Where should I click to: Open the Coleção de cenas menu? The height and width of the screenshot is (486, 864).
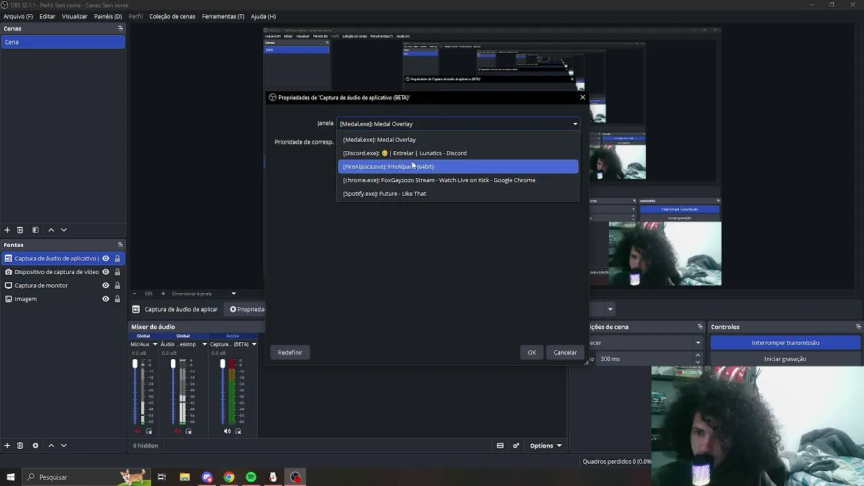[x=172, y=16]
